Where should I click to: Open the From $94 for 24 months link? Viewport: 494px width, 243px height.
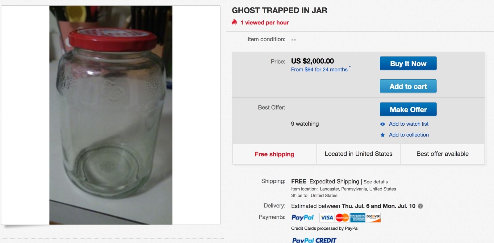click(319, 70)
